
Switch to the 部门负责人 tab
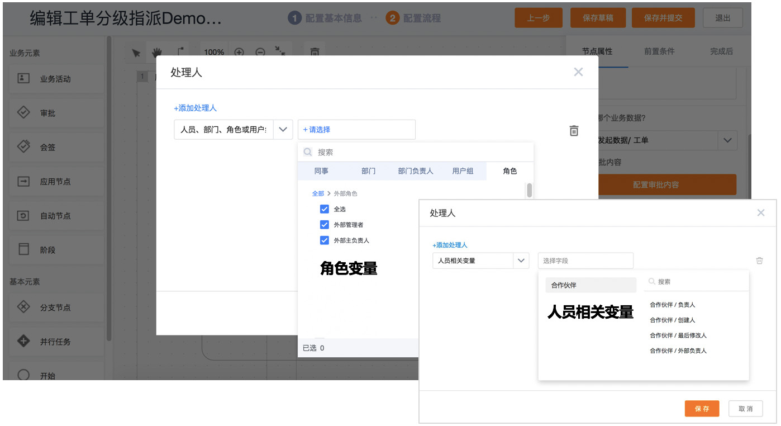pos(416,171)
